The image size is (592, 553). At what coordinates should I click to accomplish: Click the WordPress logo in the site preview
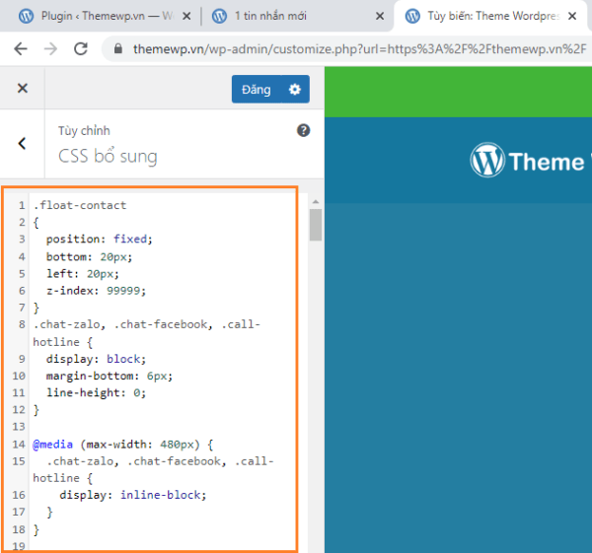[487, 161]
